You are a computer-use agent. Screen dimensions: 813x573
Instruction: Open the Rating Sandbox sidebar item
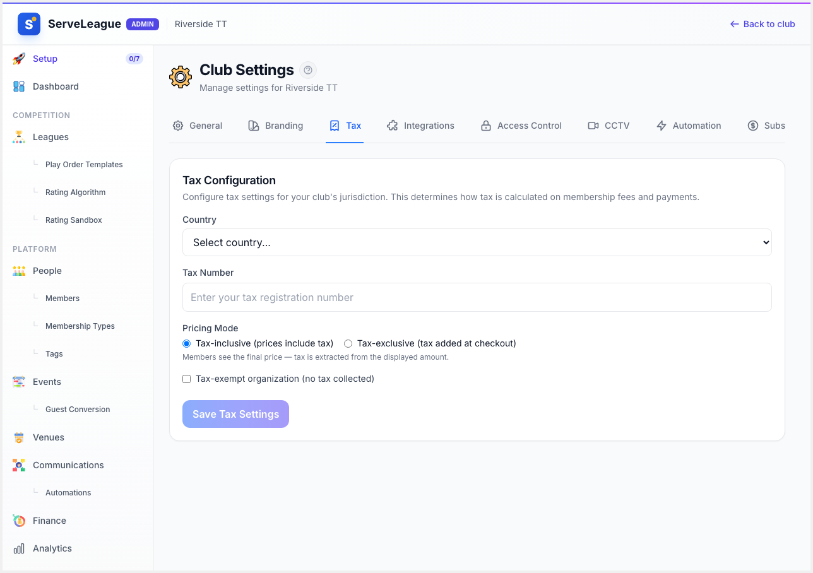(x=73, y=220)
